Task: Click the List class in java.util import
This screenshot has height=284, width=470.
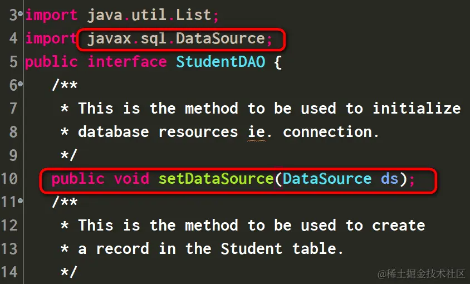Action: (194, 15)
